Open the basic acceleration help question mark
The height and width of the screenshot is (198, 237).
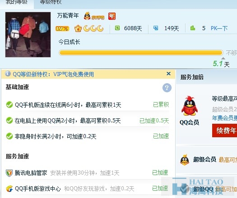(167, 88)
